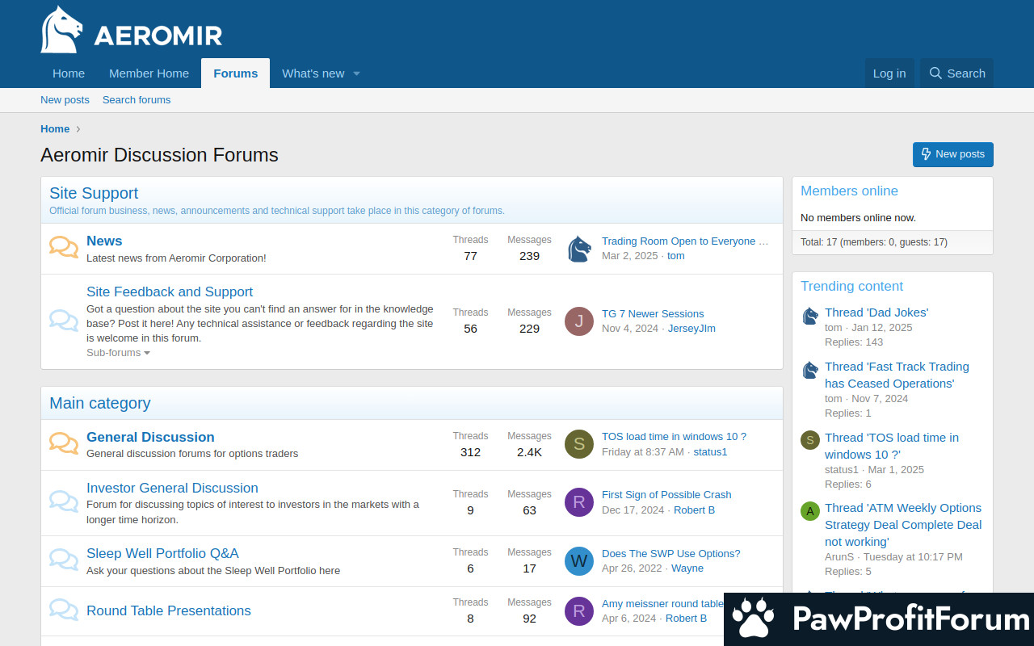Open trending Thread 'TOS load time in windows 10 ?'

coord(892,446)
